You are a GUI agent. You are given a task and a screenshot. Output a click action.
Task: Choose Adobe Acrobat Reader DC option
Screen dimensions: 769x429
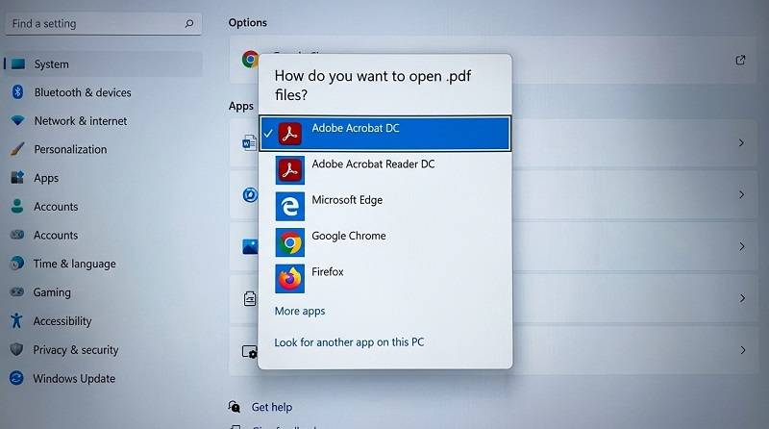(385, 170)
